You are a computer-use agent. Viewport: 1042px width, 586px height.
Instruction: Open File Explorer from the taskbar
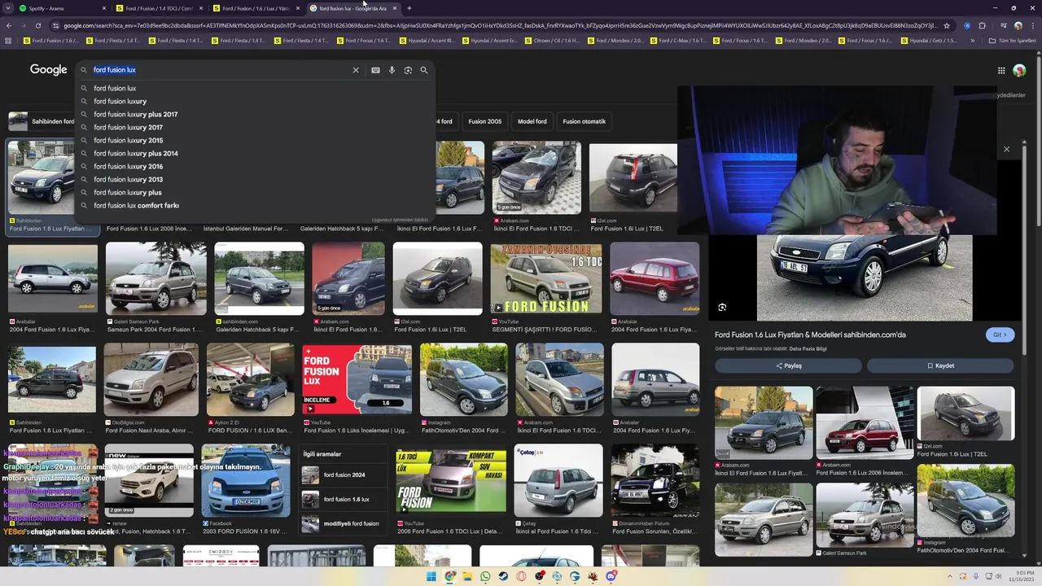click(467, 576)
